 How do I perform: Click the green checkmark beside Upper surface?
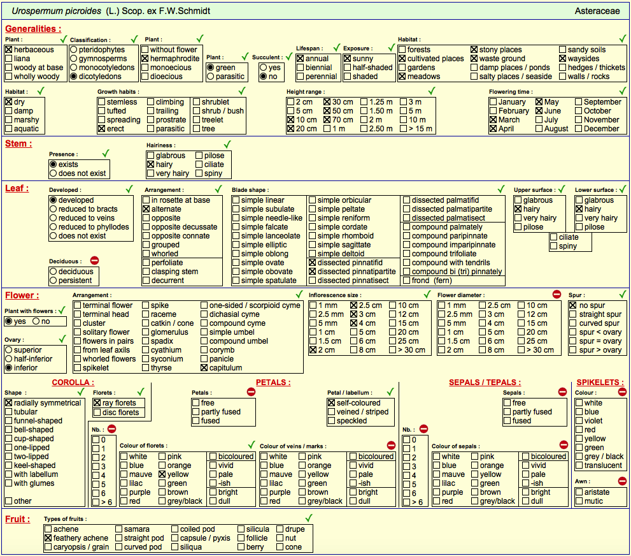[x=562, y=189]
